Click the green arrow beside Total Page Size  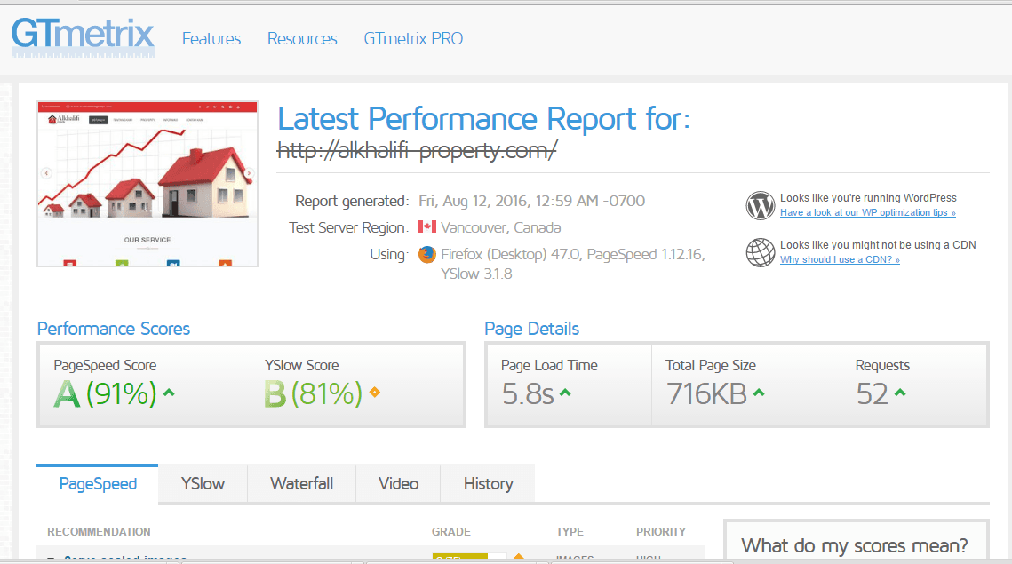coord(759,393)
